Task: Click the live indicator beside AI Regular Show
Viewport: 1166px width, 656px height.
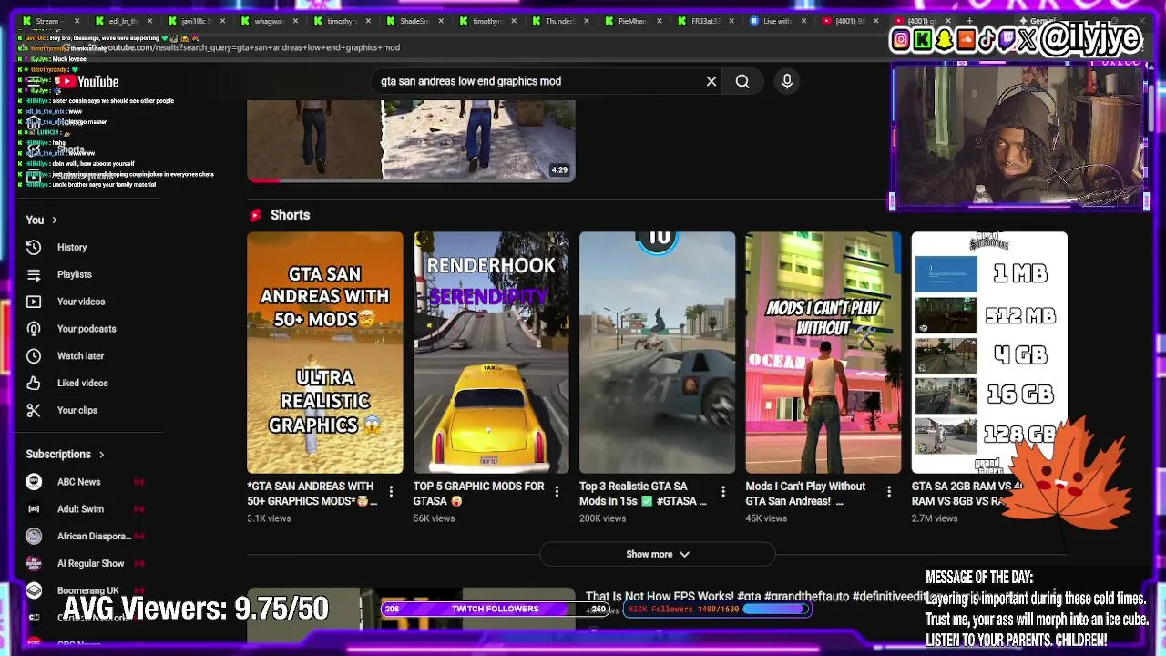Action: (139, 563)
